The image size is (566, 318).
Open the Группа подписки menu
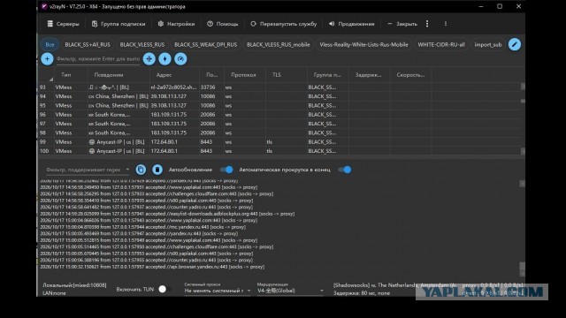(119, 24)
